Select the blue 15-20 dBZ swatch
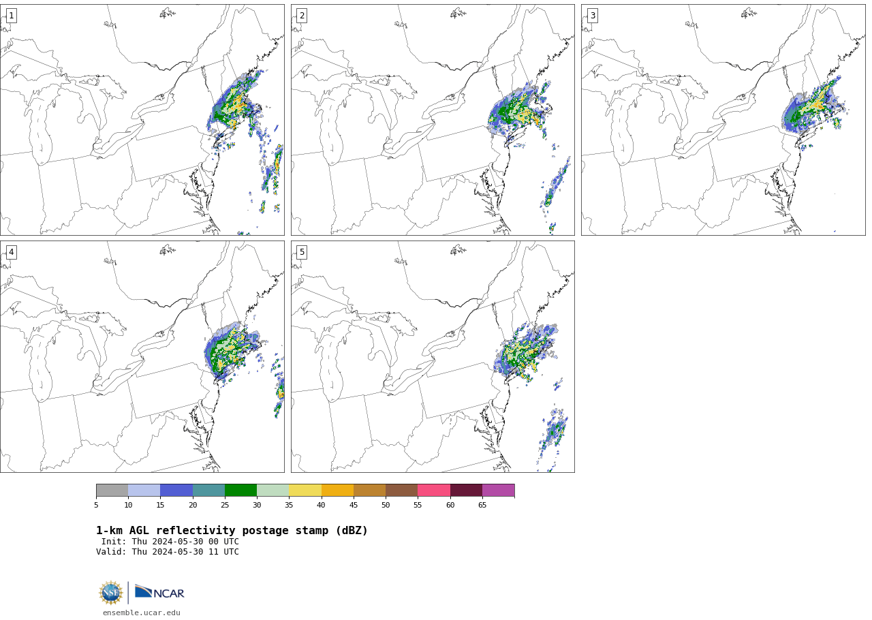The width and height of the screenshot is (872, 620). [x=176, y=491]
